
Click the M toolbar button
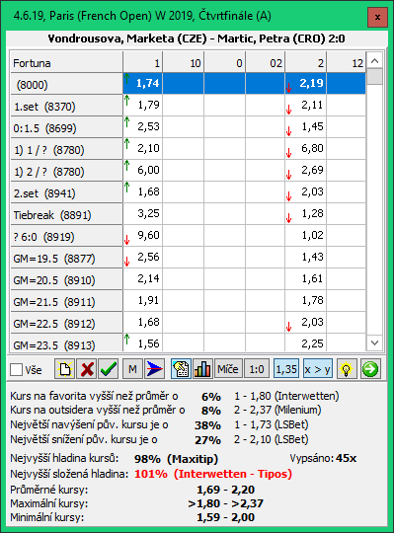pyautogui.click(x=133, y=369)
